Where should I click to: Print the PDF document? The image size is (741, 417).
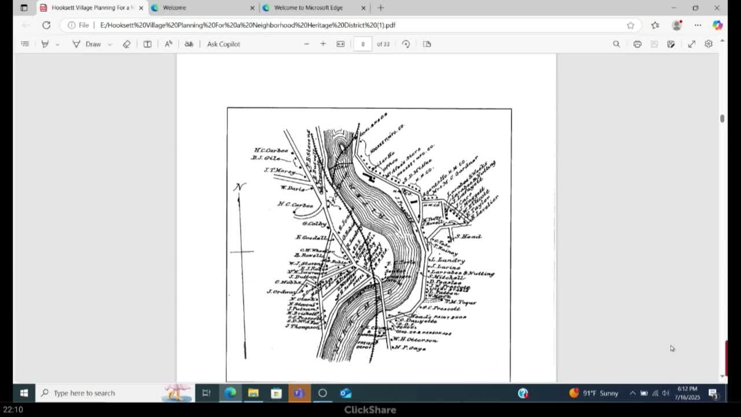click(637, 44)
